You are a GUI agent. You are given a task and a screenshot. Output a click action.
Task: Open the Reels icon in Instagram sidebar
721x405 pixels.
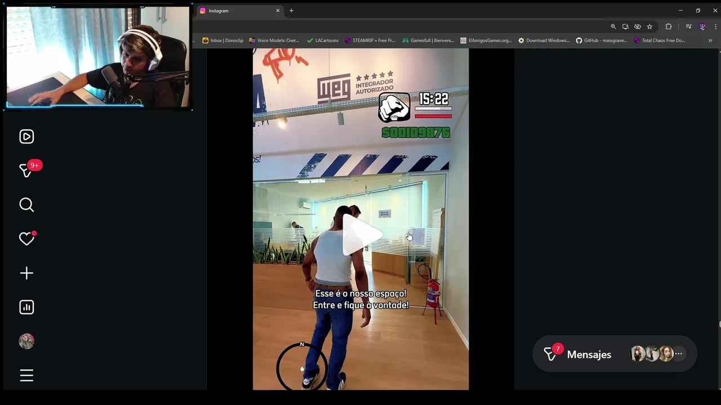26,137
